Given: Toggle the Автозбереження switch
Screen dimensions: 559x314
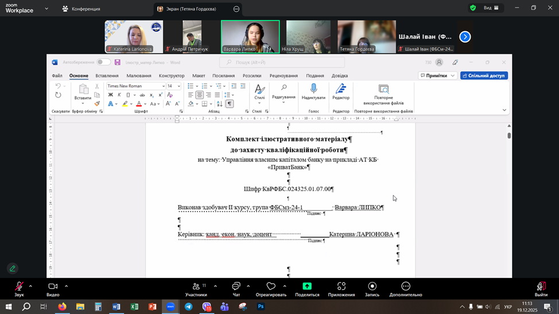Looking at the screenshot, I should point(103,62).
